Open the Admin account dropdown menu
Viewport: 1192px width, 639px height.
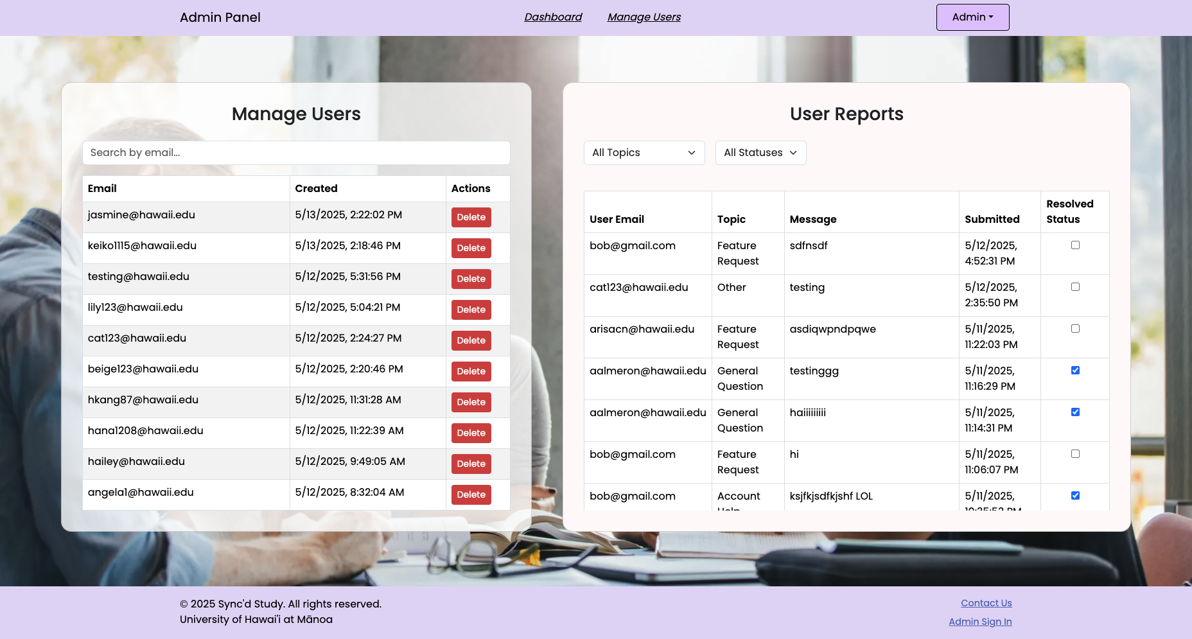click(972, 17)
